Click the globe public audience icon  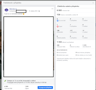coord(39,11)
